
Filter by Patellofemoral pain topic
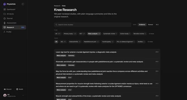click(x=91, y=42)
